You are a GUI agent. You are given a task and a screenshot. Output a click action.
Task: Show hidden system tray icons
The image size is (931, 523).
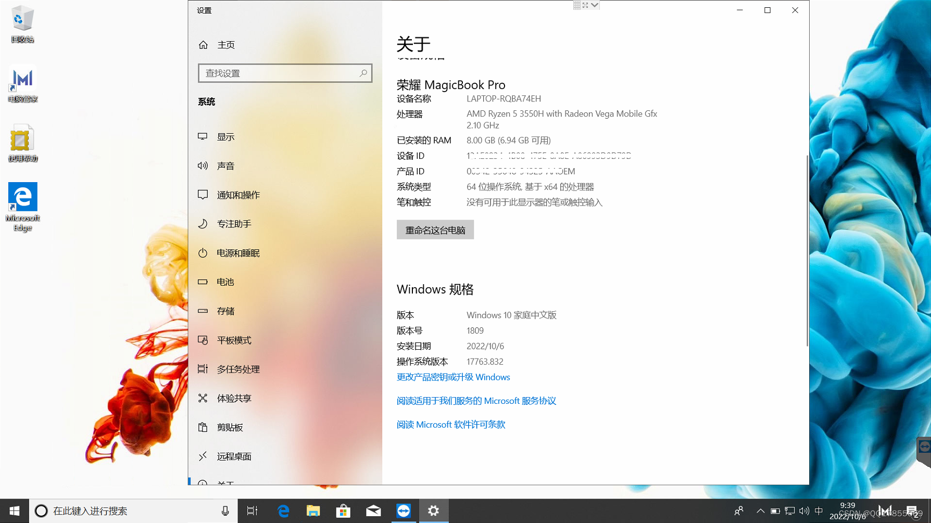760,511
